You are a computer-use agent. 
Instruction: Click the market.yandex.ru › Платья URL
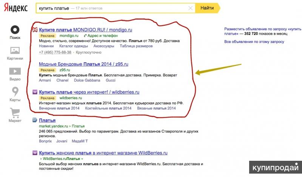point(62,126)
